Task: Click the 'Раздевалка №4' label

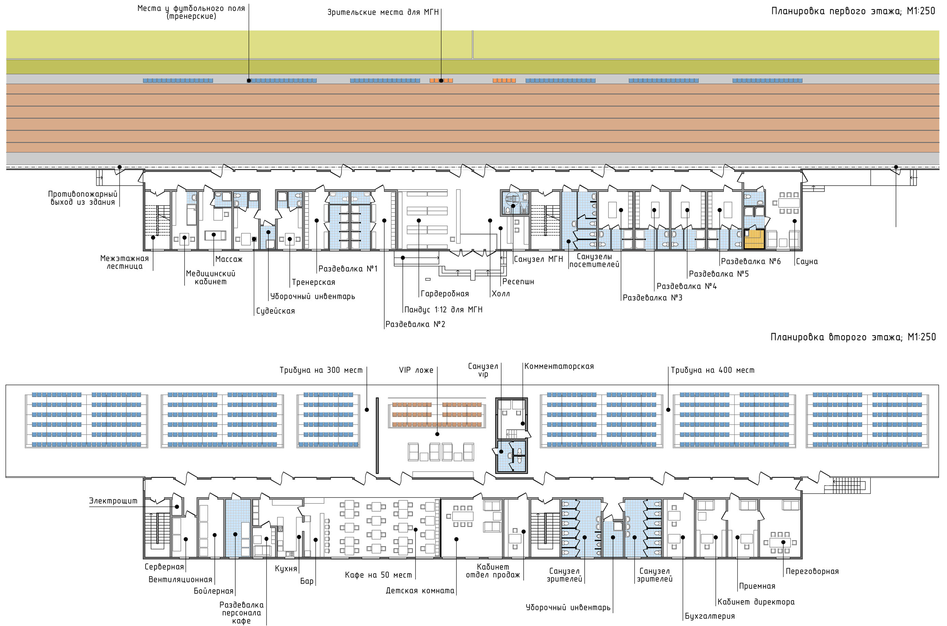Action: (686, 286)
